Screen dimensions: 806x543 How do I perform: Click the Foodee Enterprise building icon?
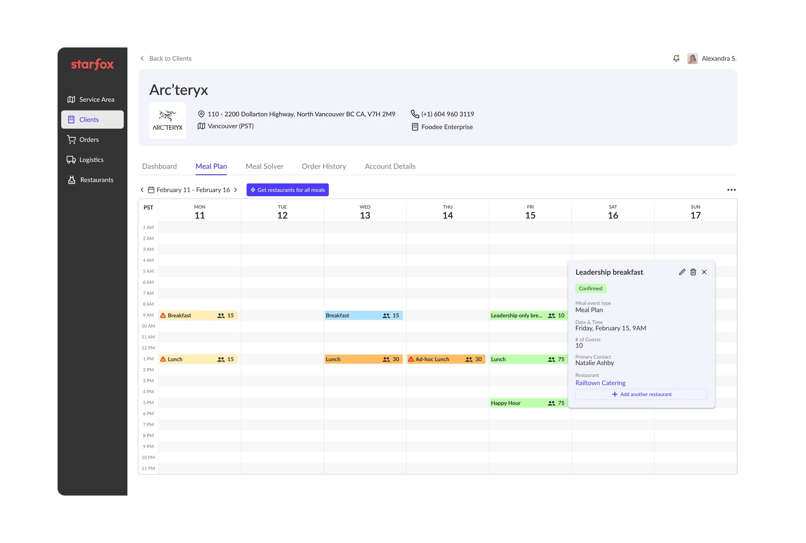point(415,127)
